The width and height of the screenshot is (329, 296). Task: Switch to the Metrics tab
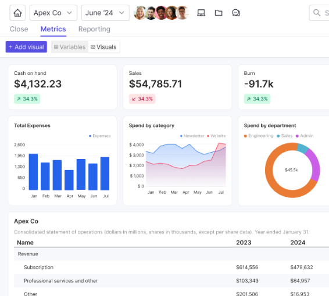pos(53,29)
